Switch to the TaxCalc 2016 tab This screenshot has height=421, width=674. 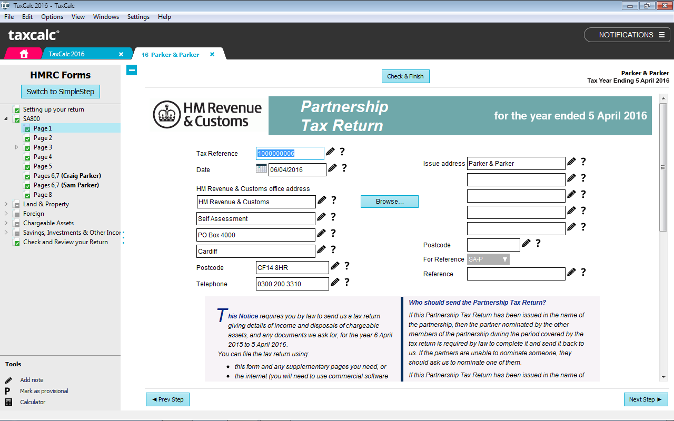(67, 54)
